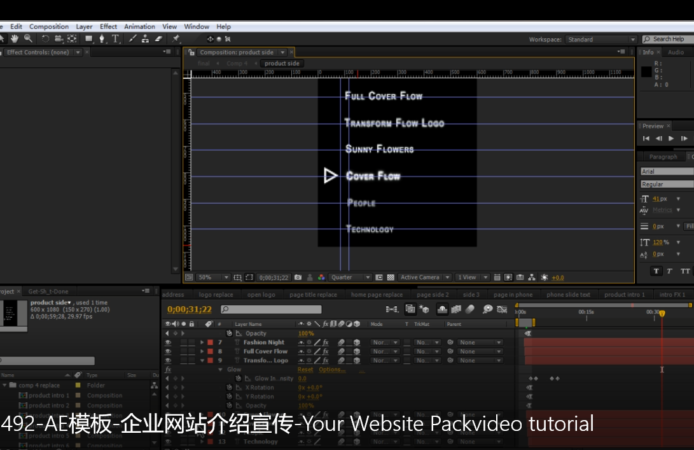Viewport: 694px width, 450px height.
Task: Open the Quarter resolution dropdown
Action: tap(350, 278)
